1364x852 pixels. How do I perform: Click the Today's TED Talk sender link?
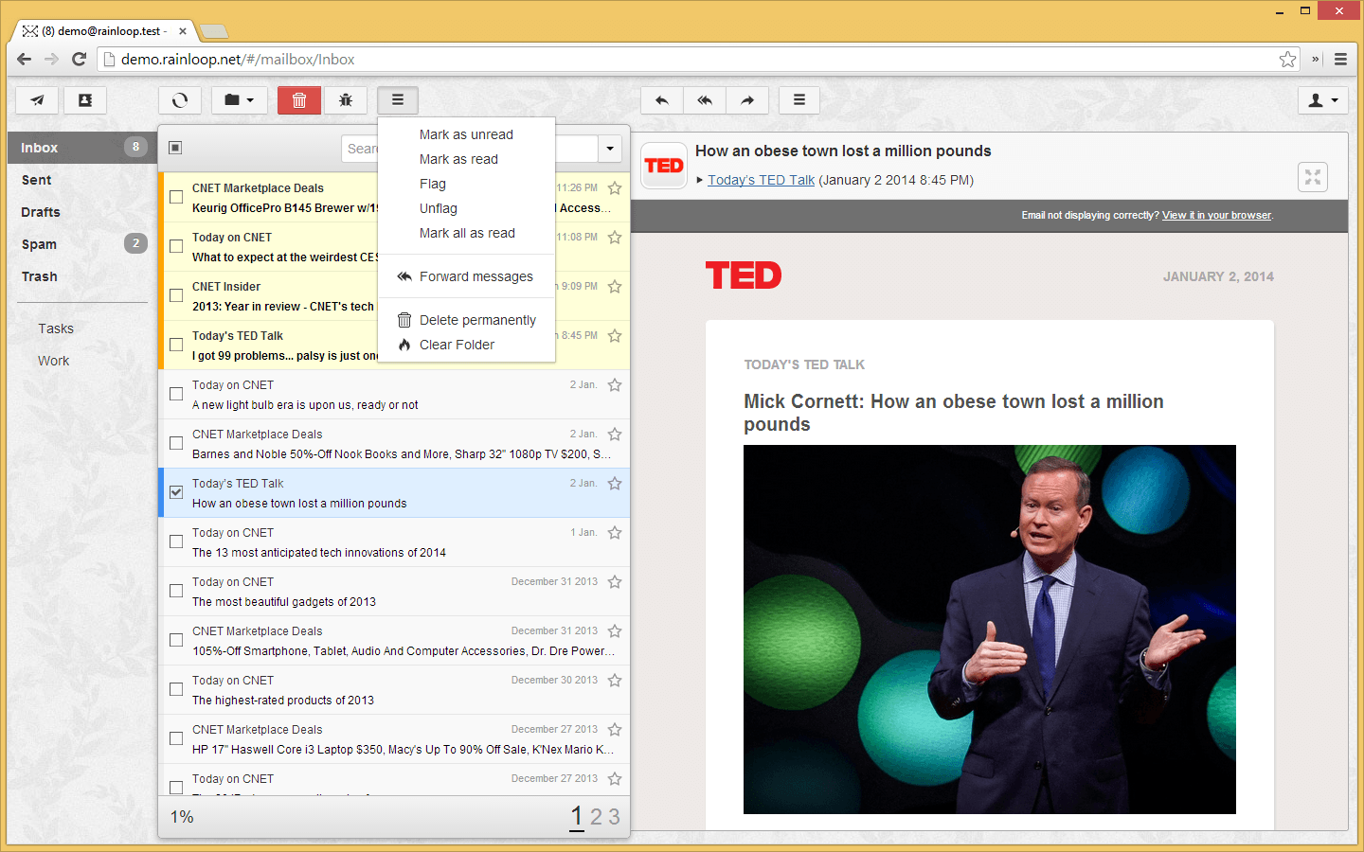pyautogui.click(x=761, y=180)
